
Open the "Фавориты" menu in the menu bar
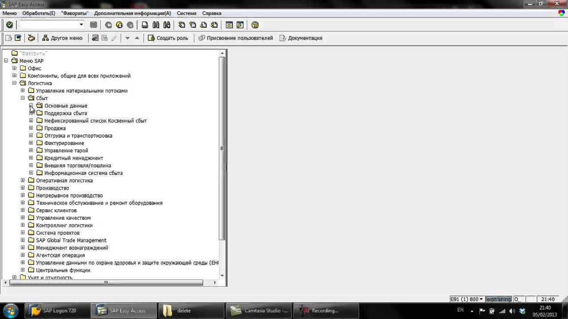75,13
